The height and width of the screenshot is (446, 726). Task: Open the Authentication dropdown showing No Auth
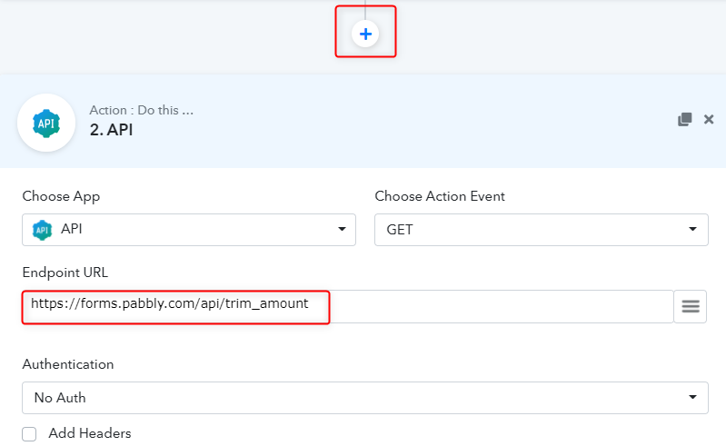[x=365, y=398]
